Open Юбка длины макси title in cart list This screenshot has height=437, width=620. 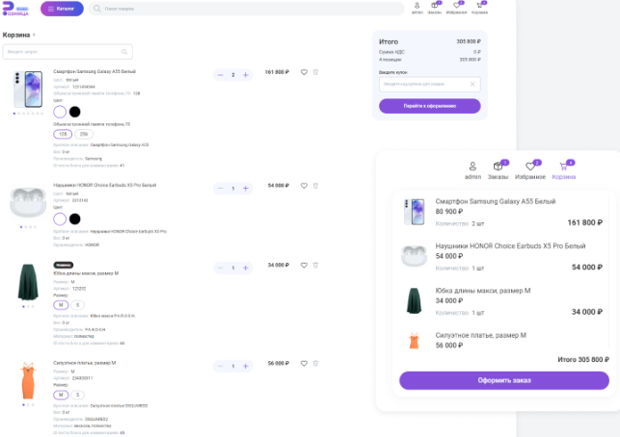pos(86,273)
